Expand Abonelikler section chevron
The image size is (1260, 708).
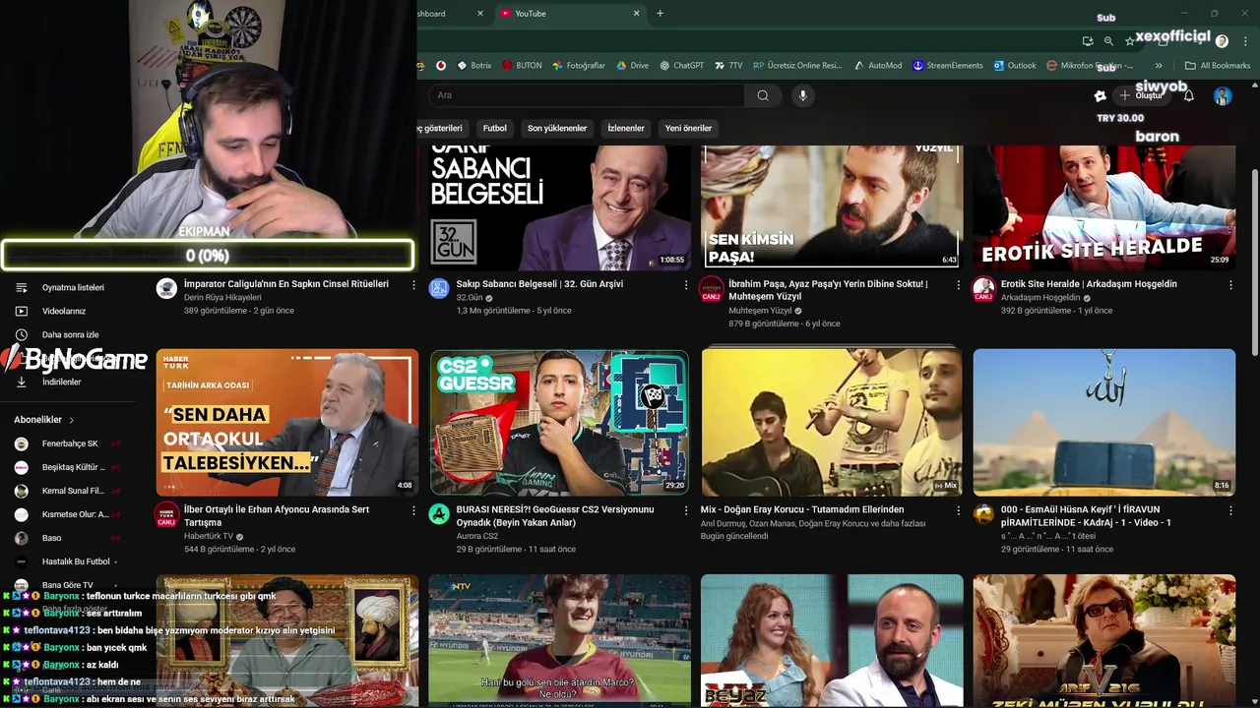click(71, 420)
